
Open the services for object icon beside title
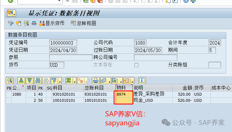point(11,13)
